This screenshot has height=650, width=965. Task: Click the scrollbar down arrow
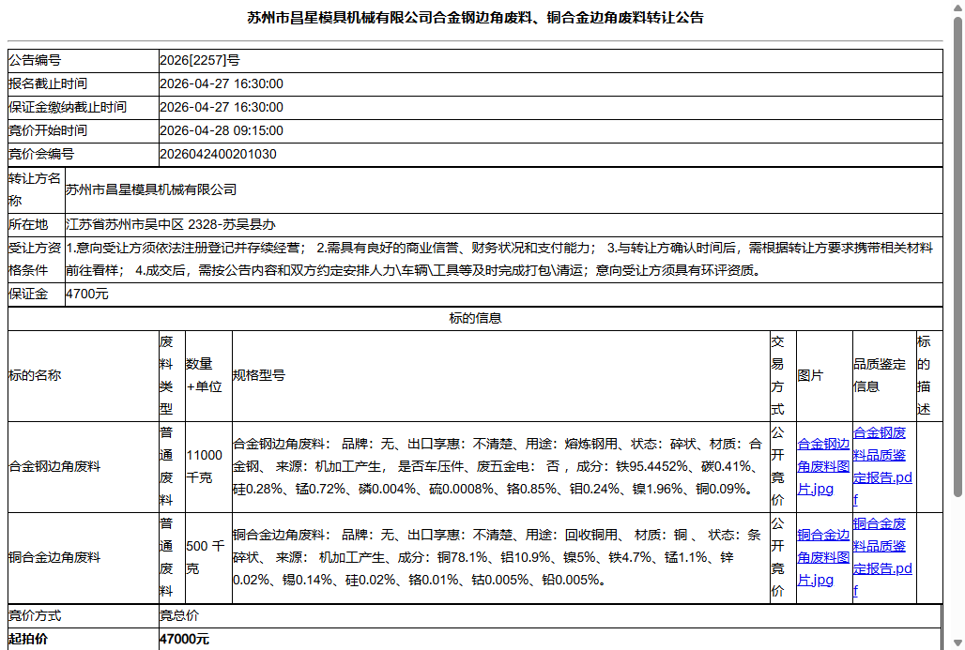point(957,643)
